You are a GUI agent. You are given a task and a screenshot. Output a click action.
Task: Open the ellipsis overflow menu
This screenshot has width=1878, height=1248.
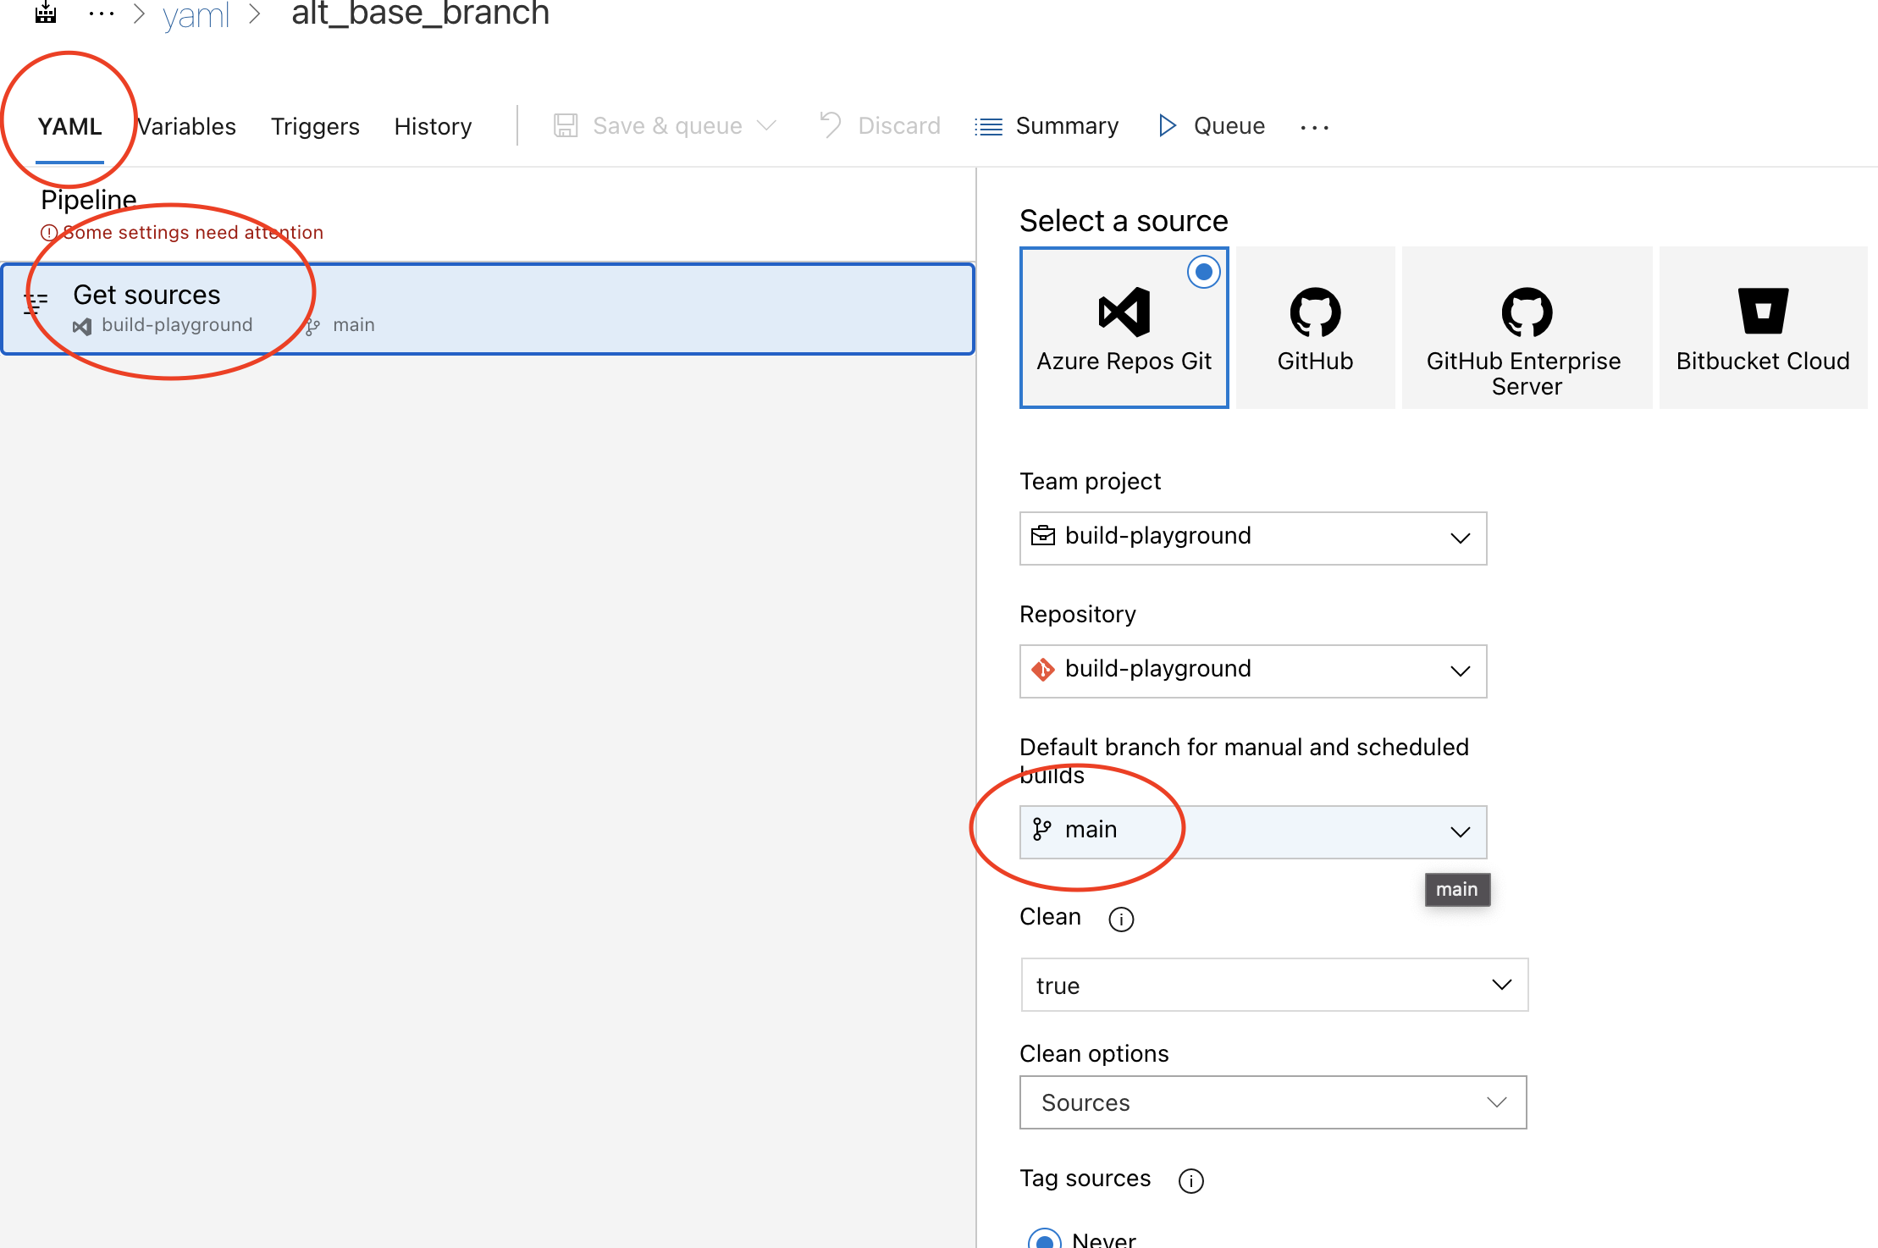pyautogui.click(x=1313, y=128)
